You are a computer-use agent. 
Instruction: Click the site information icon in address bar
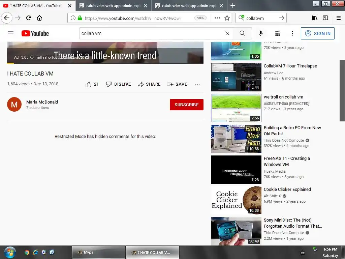(x=73, y=18)
